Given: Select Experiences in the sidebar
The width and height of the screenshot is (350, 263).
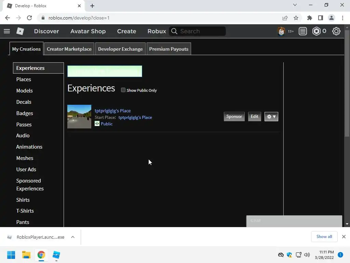Looking at the screenshot, I should pyautogui.click(x=38, y=68).
